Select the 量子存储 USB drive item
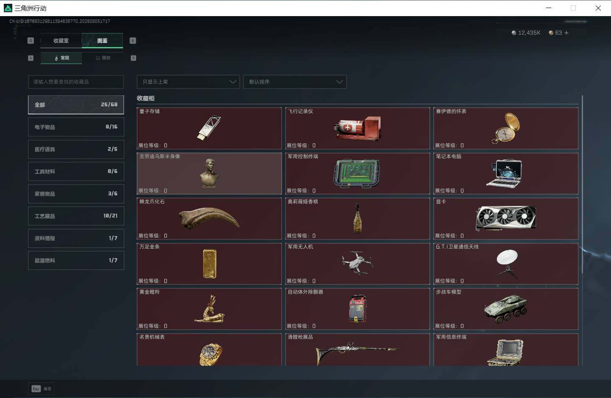The height and width of the screenshot is (398, 611). pos(209,128)
